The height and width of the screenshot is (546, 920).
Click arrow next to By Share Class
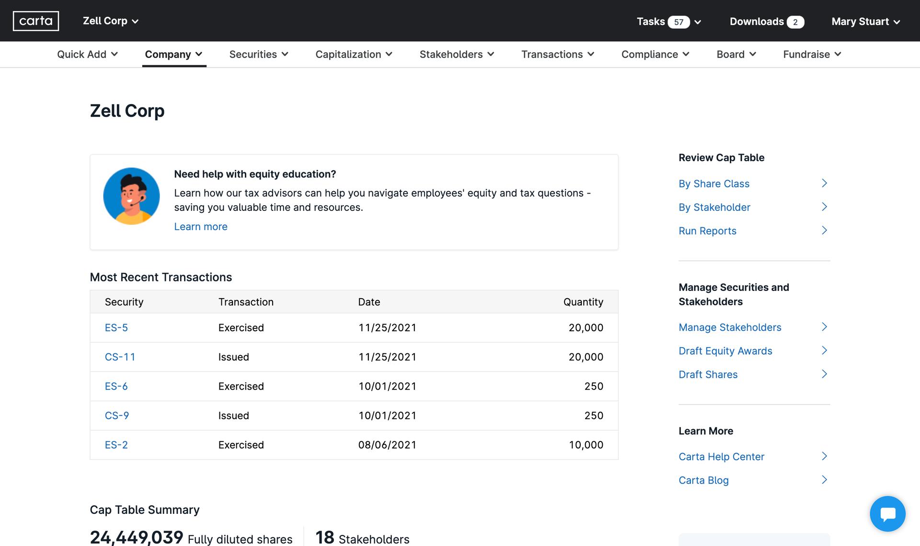824,183
